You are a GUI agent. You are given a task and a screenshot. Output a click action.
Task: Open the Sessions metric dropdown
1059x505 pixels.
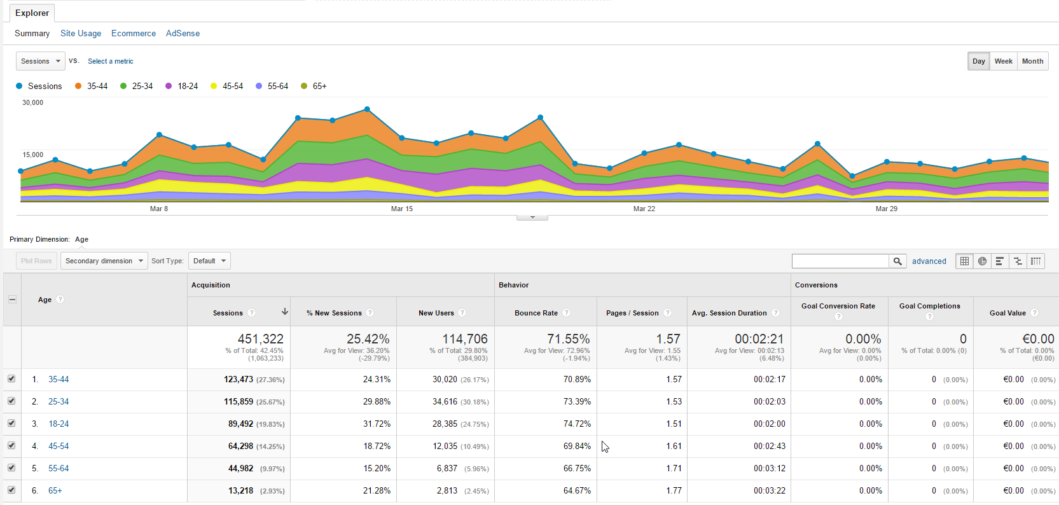(x=40, y=61)
